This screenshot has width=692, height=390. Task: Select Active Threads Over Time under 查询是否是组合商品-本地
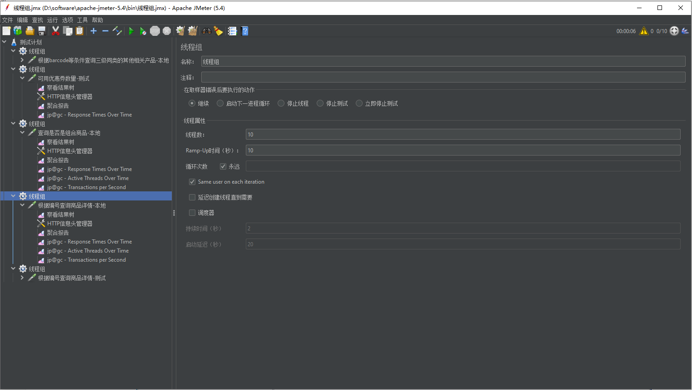coord(88,178)
